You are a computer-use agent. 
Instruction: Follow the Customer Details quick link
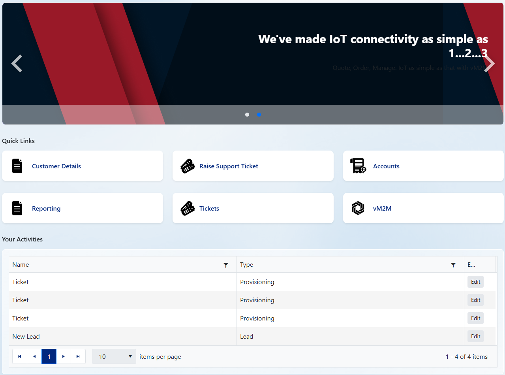[x=56, y=166]
